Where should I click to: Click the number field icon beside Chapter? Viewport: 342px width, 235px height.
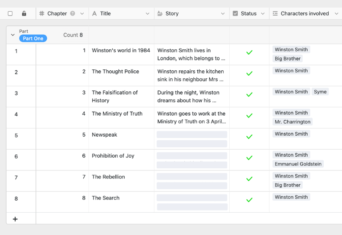pyautogui.click(x=42, y=13)
